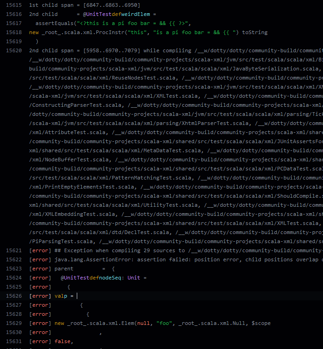Click the '[error] false,' text
This screenshot has width=323, height=349.
51,341
